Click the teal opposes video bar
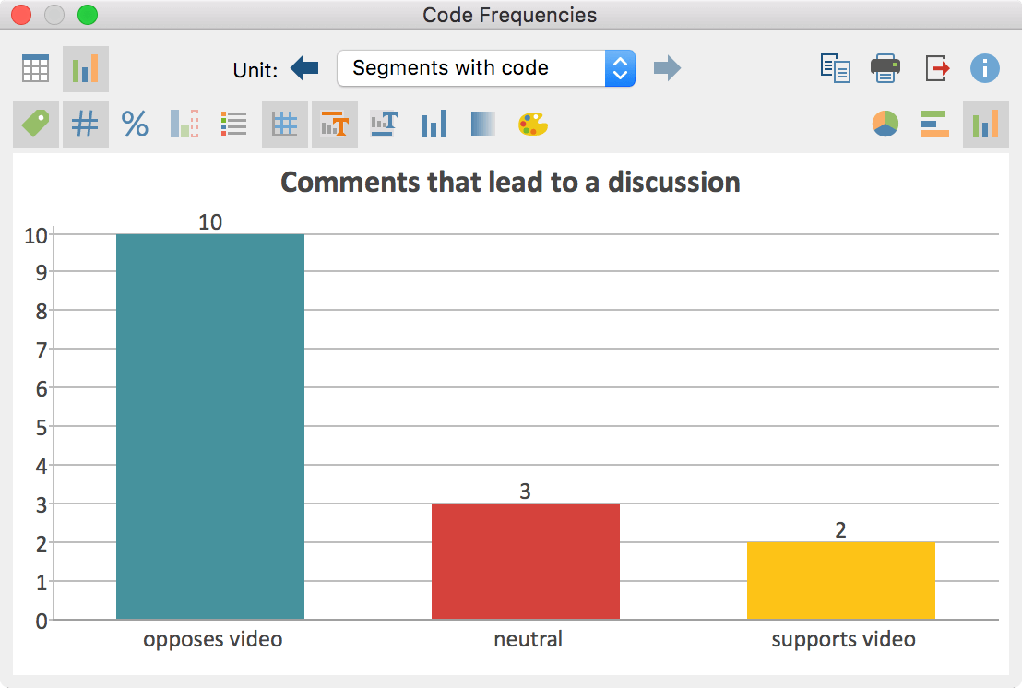The image size is (1022, 688). coord(210,427)
